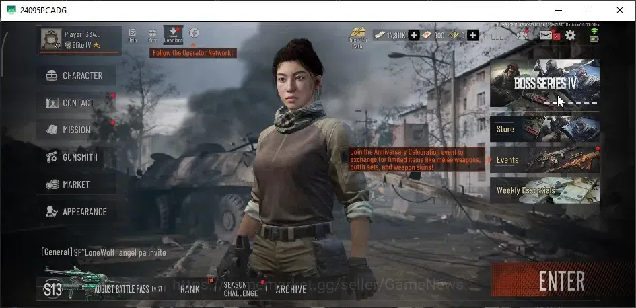Image resolution: width=636 pixels, height=308 pixels.
Task: Open the Help icon in top bar
Action: [132, 35]
